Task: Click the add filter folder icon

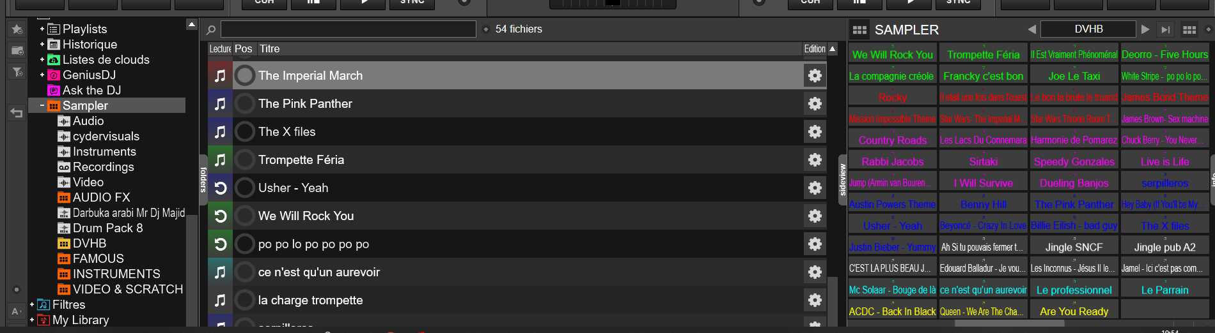Action: pos(17,72)
